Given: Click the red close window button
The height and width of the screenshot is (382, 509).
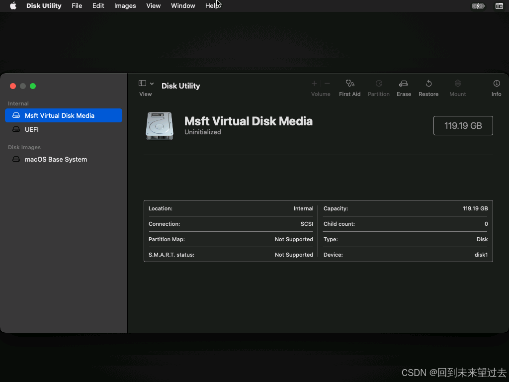Looking at the screenshot, I should tap(13, 86).
